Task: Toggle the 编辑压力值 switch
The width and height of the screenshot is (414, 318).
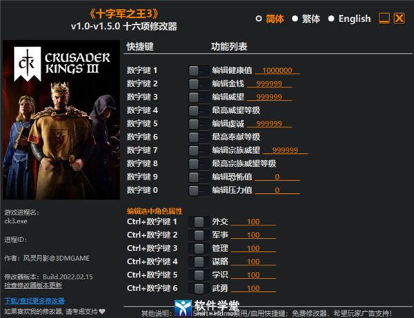Action: [x=199, y=190]
